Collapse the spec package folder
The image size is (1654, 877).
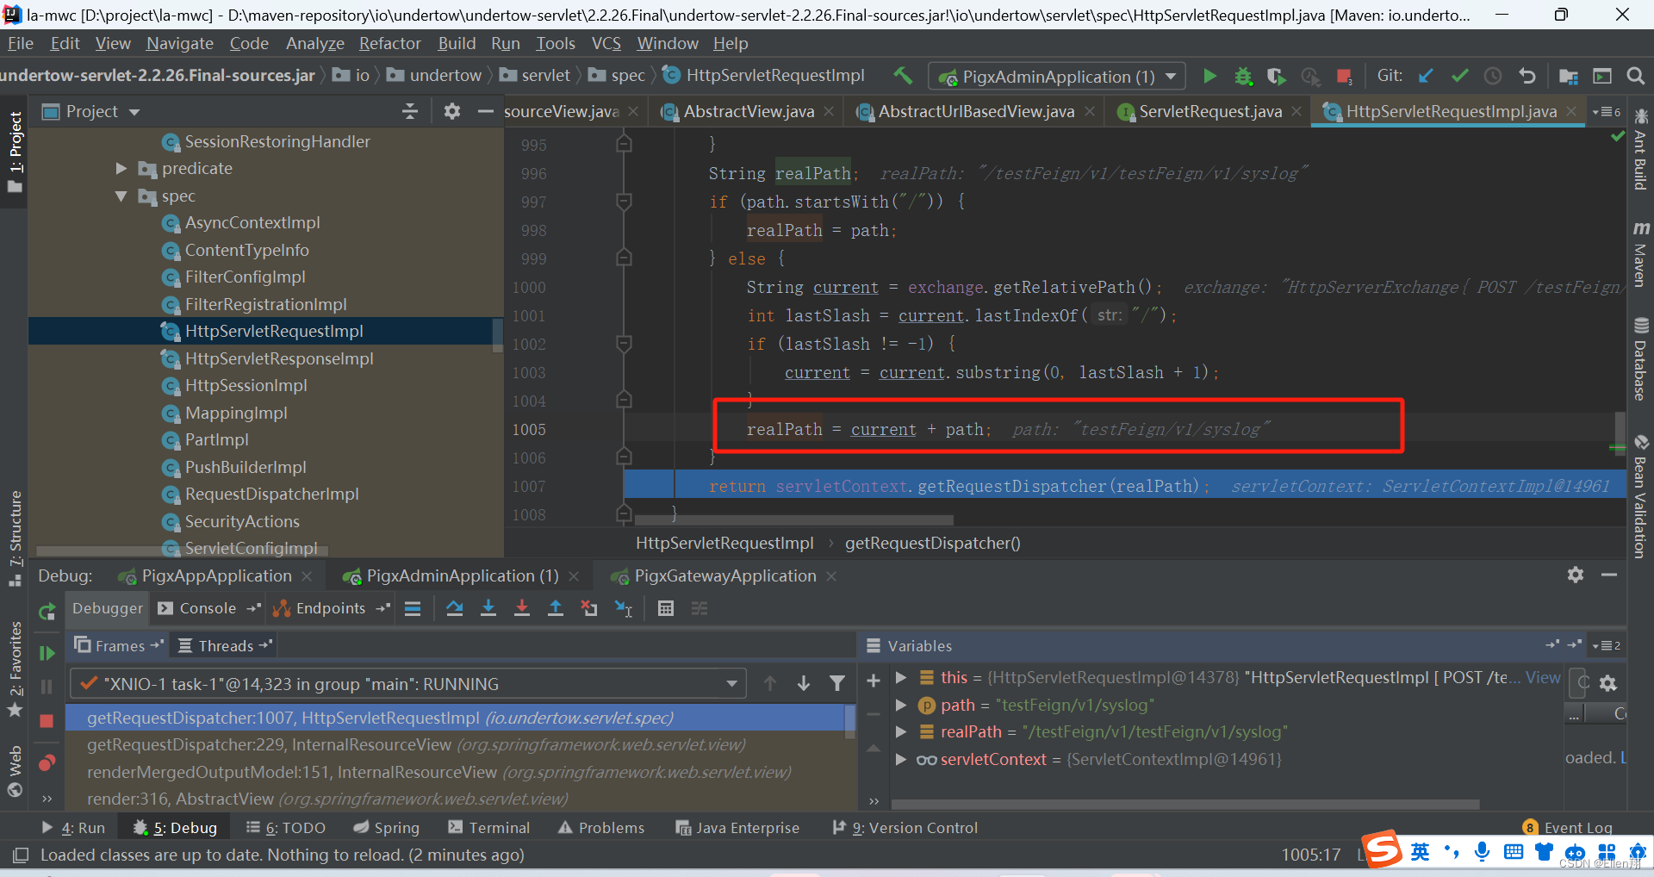[x=121, y=196]
